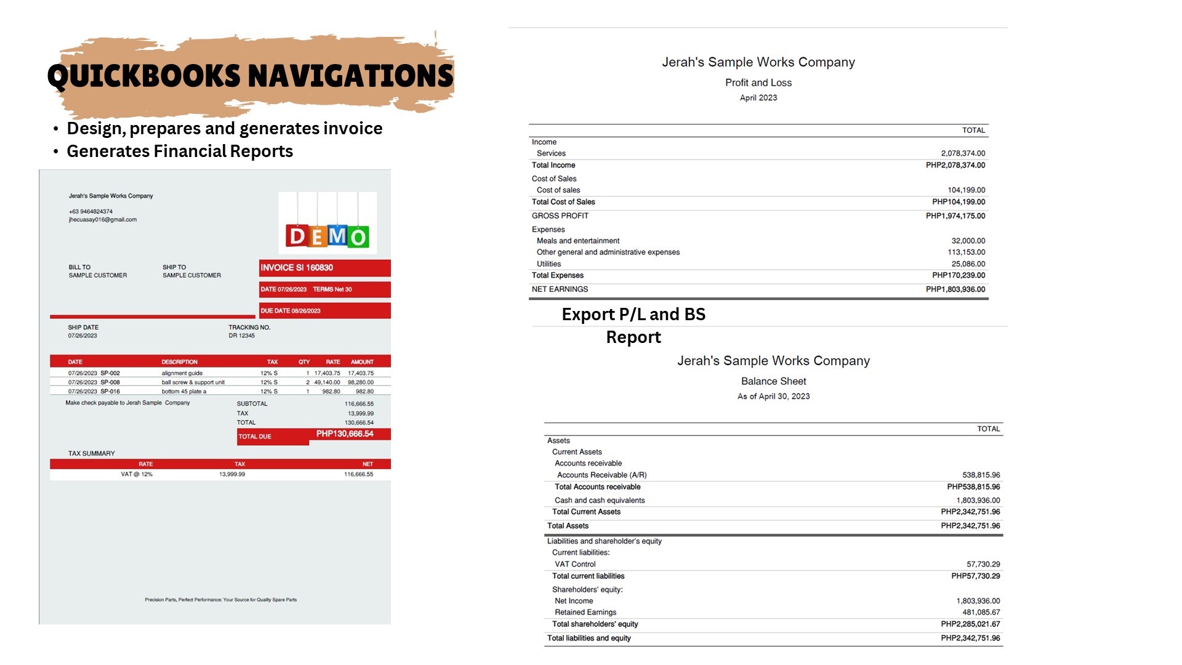Click the QUICKBOOKS NAVIGATIONS title
The image size is (1182, 665).
(250, 76)
